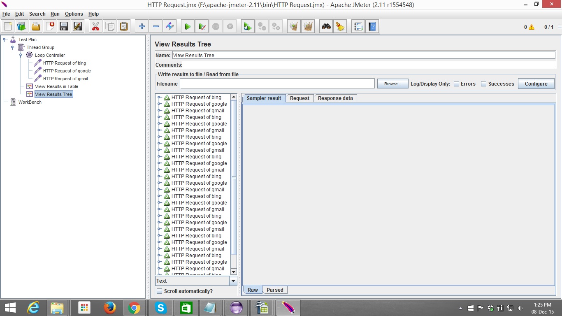Image resolution: width=562 pixels, height=316 pixels.
Task: Collapse the Loop Controller tree node
Action: click(x=20, y=55)
